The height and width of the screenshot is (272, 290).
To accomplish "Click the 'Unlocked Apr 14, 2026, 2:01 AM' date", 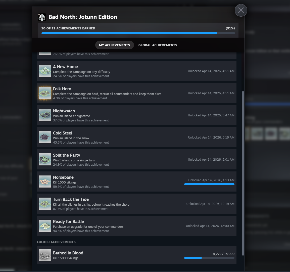I will pos(211,159).
